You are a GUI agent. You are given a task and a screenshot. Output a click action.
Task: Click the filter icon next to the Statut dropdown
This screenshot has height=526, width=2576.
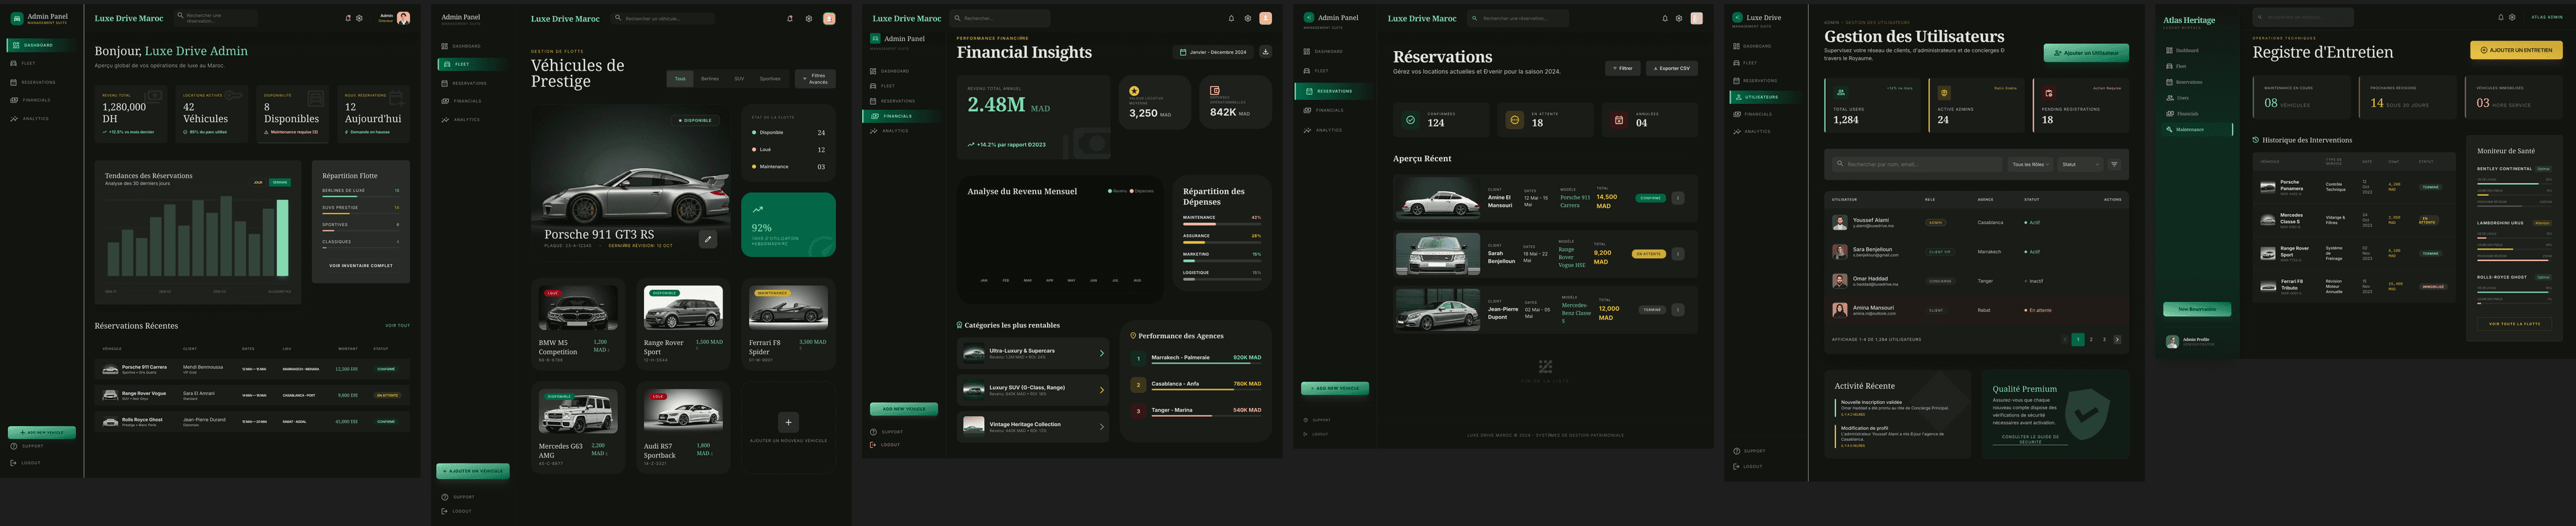pyautogui.click(x=2114, y=164)
